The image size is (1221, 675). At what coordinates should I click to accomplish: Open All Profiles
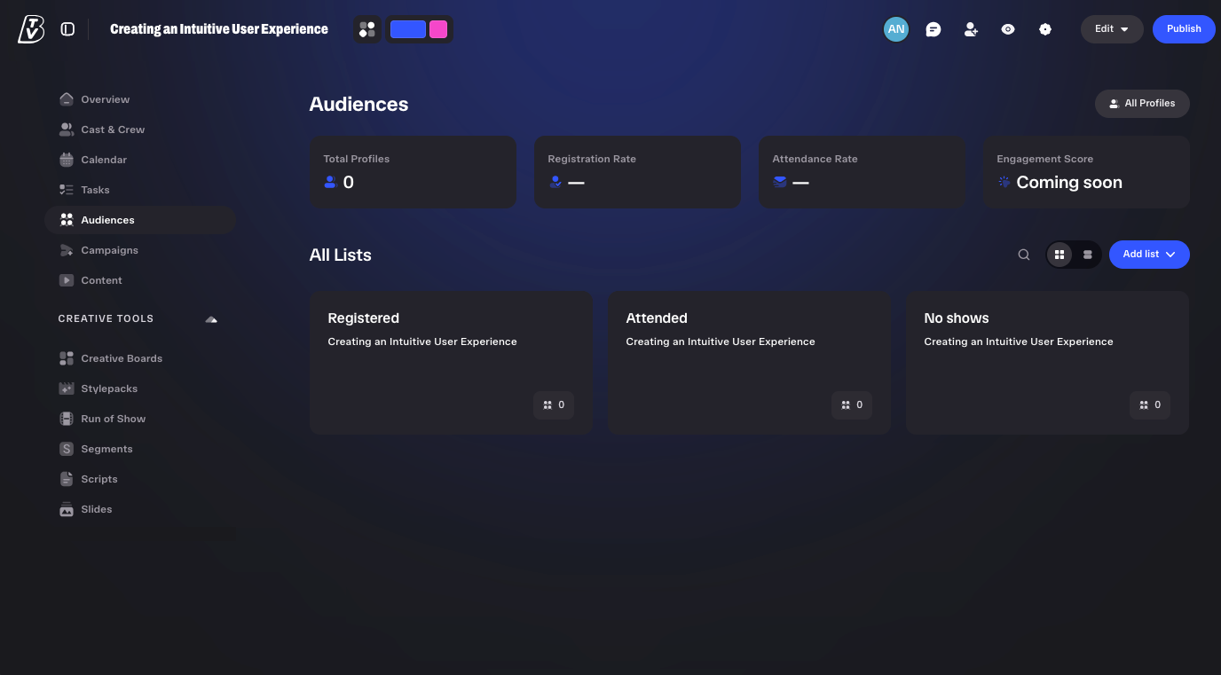pos(1142,104)
